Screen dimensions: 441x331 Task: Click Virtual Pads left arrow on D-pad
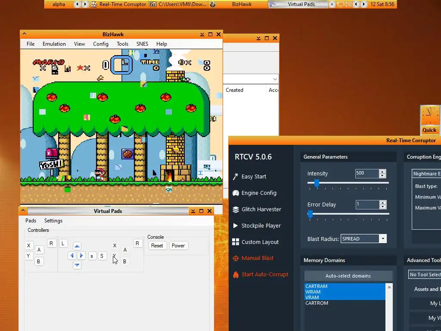coord(72,256)
